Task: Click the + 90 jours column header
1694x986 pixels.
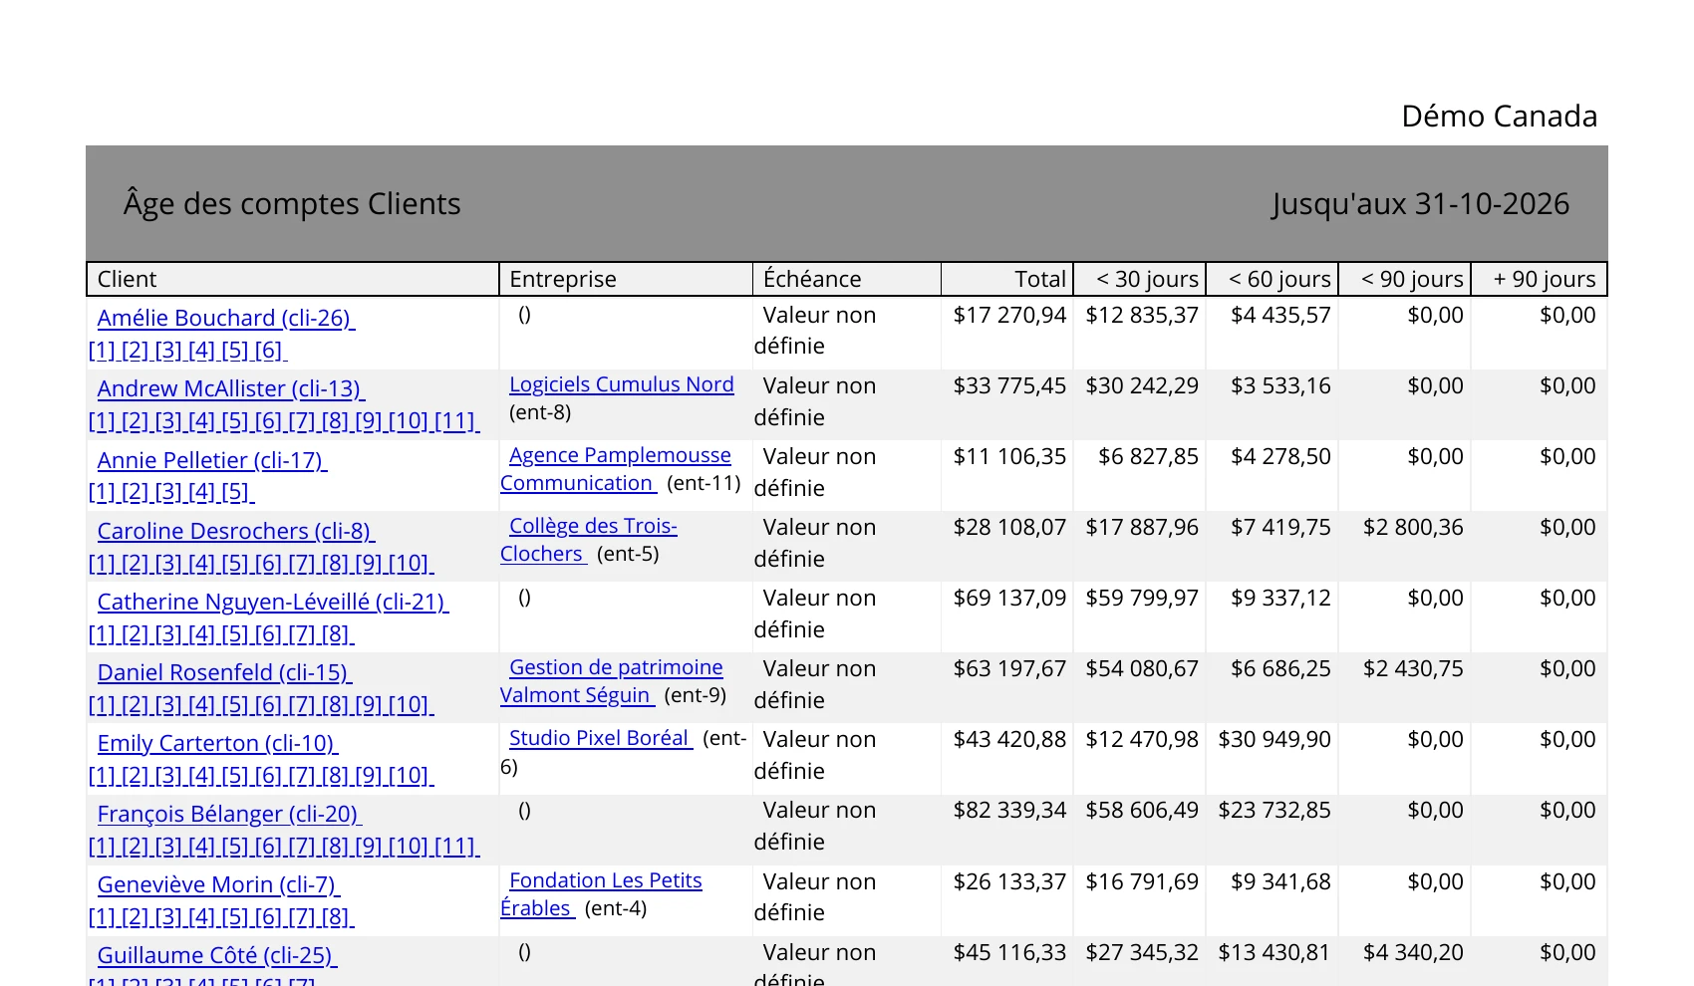Action: pos(1539,279)
